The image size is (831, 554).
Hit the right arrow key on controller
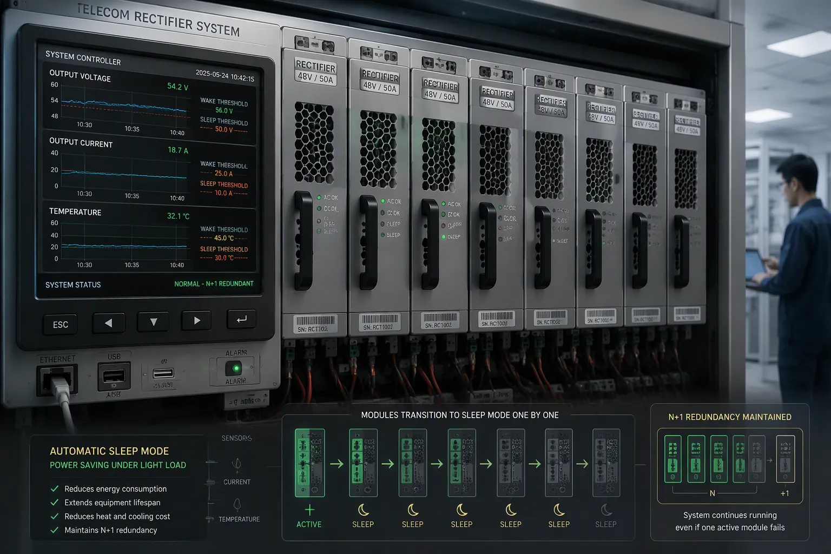click(x=197, y=320)
